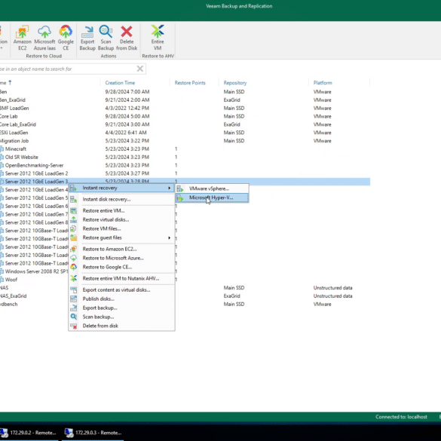Image resolution: width=441 pixels, height=441 pixels.
Task: Switch to 172.29.0.3 Remote taskbar window
Action: pyautogui.click(x=93, y=433)
